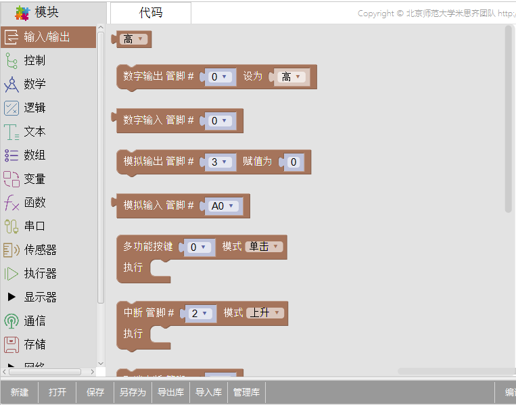Image resolution: width=516 pixels, height=405 pixels.
Task: Click the 导出库 button
Action: [171, 392]
